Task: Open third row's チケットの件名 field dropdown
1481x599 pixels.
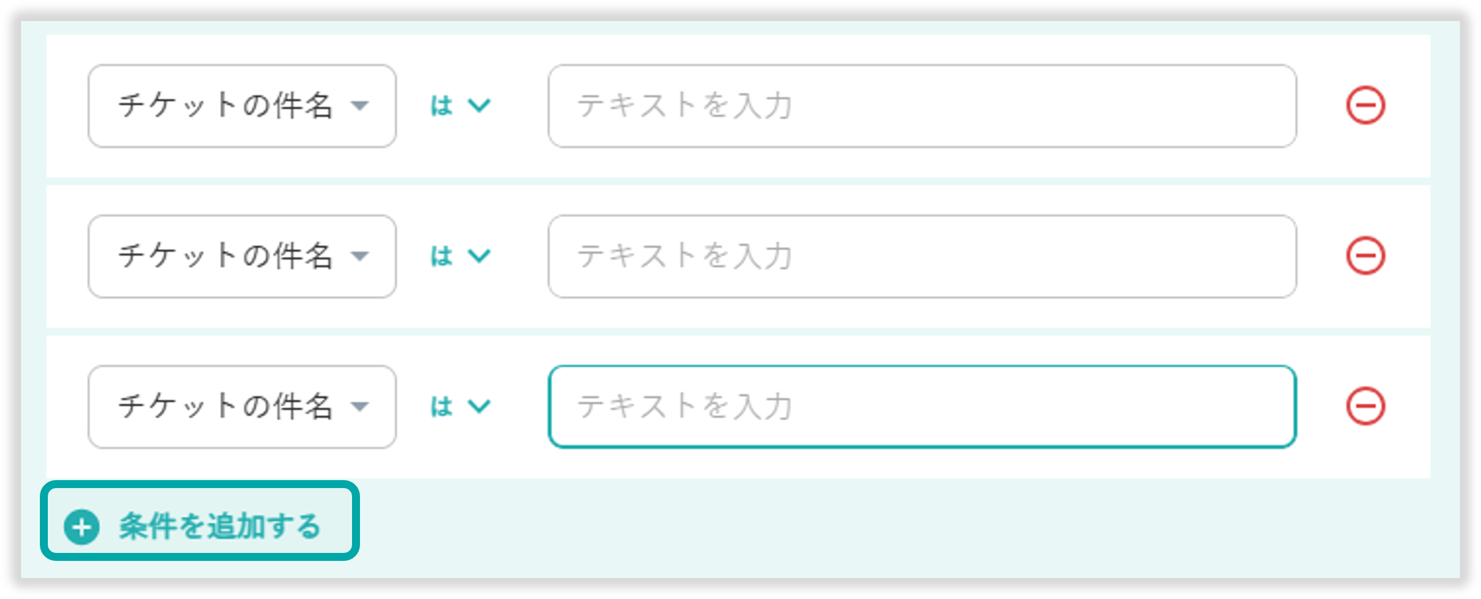Action: coord(242,407)
